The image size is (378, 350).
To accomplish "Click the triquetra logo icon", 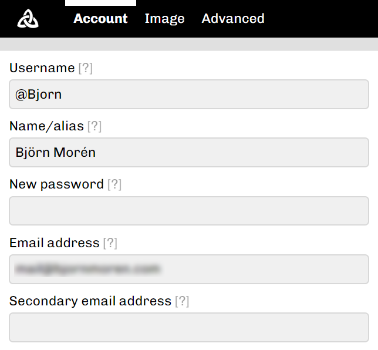I will click(x=28, y=19).
